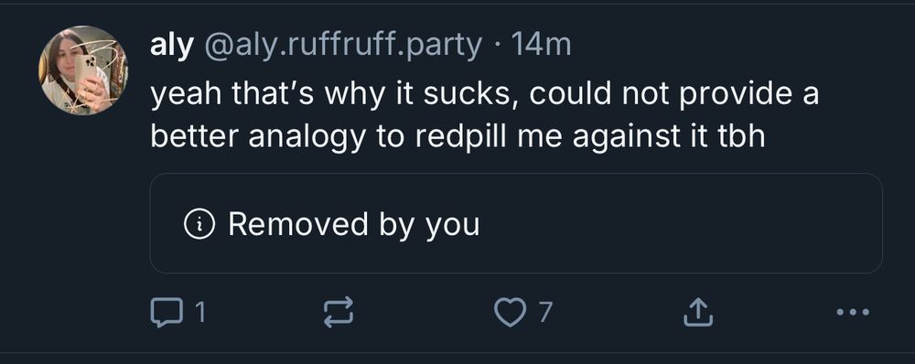Image resolution: width=915 pixels, height=364 pixels.
Task: Reply using the speech bubble icon
Action: (164, 312)
